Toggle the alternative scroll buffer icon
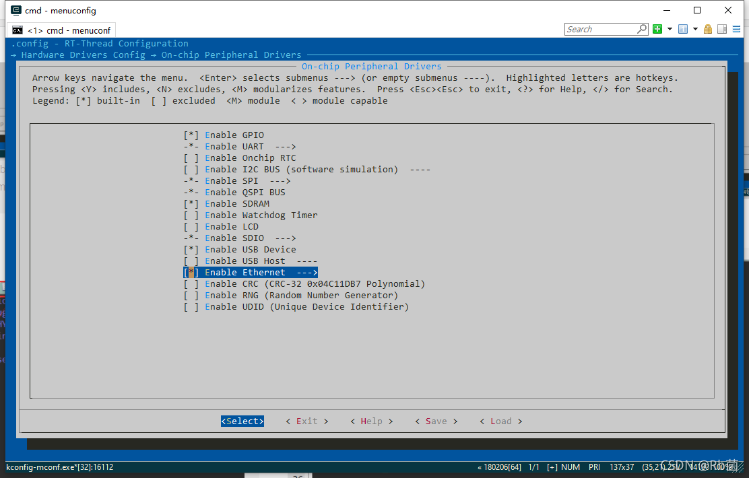Viewport: 749px width, 478px height. click(722, 29)
